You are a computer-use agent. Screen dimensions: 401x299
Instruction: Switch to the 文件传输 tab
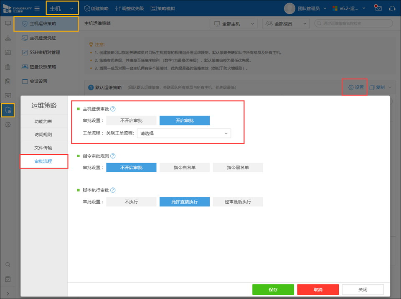point(43,148)
